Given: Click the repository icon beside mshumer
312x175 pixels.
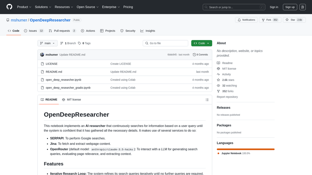Looking at the screenshot, I should (x=8, y=20).
